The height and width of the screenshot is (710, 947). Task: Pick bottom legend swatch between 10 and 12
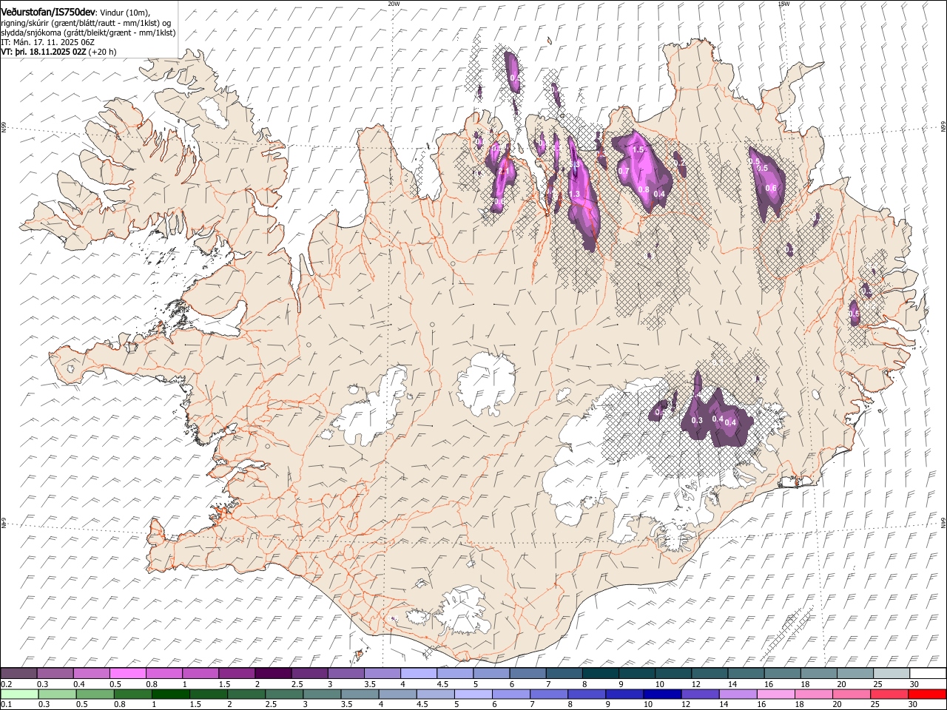(x=663, y=694)
